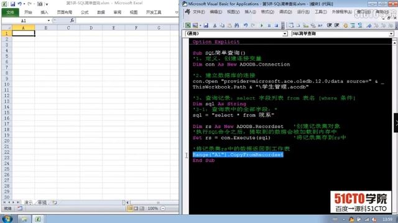Click Undo in Excel Quick Access Toolbar
Screen dimensions: 398x223
(x=20, y=4)
